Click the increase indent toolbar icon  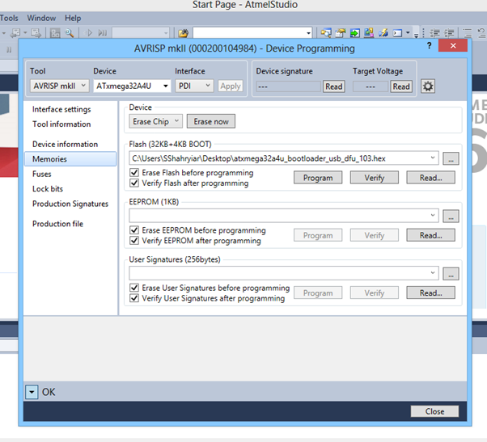tap(449, 33)
